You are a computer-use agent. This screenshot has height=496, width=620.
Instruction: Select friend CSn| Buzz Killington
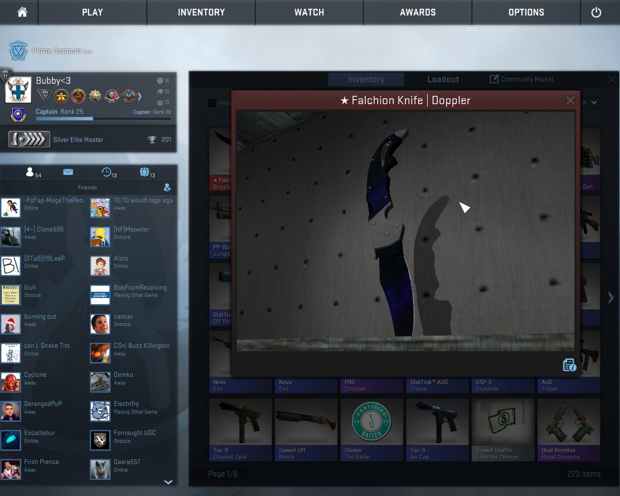pos(133,353)
